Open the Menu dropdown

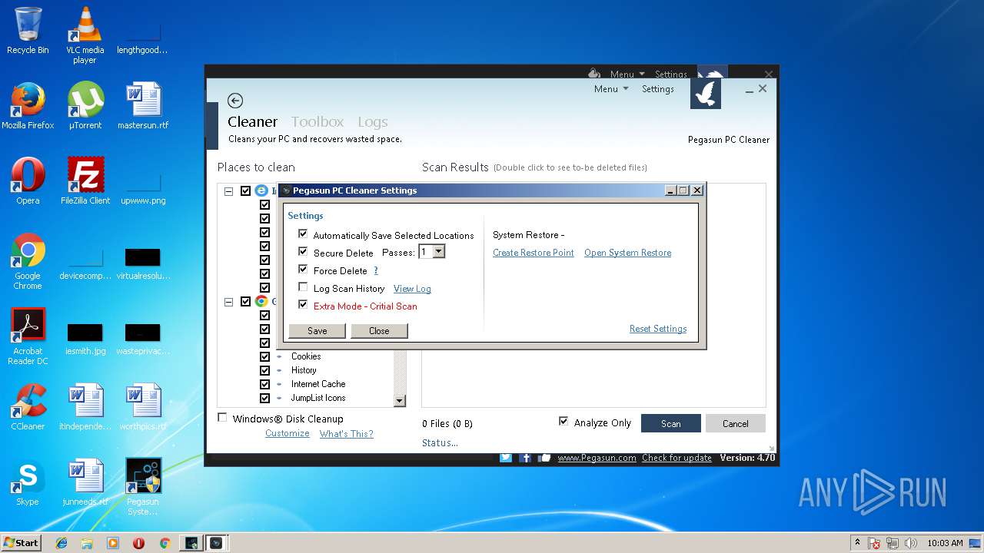(x=611, y=89)
